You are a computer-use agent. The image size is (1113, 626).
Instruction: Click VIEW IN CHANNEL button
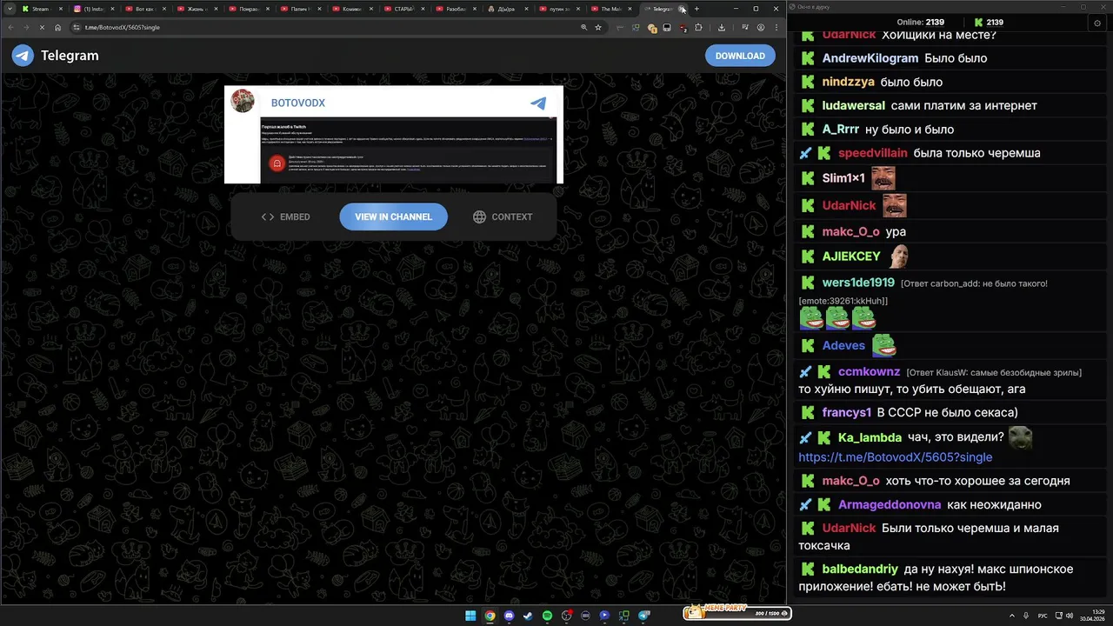393,216
